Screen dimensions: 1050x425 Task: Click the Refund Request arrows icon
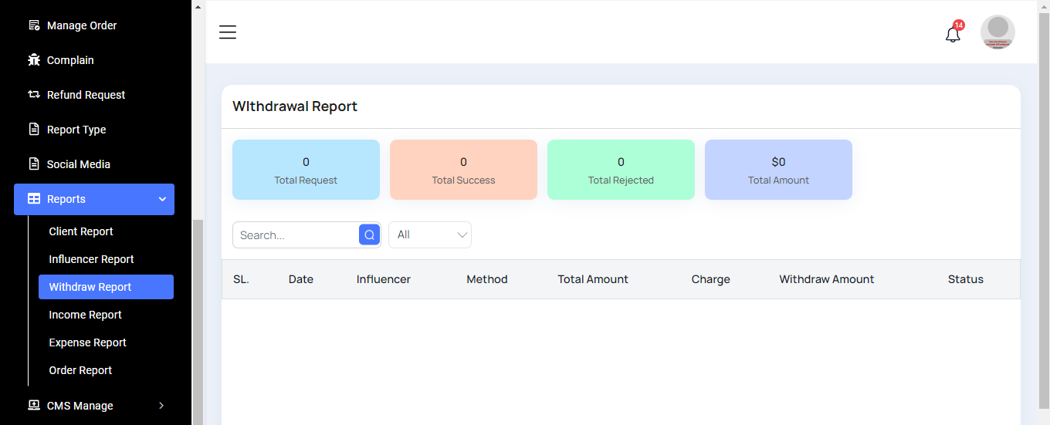pyautogui.click(x=34, y=95)
